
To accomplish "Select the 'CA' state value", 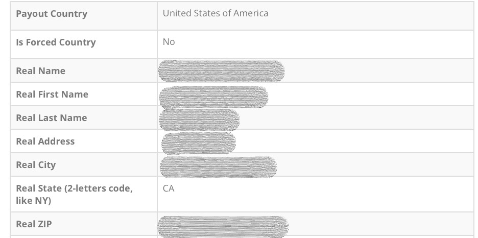I will [169, 188].
